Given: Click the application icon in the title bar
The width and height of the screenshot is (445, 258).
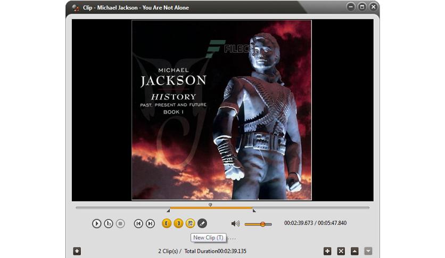Looking at the screenshot, I should tap(76, 7).
